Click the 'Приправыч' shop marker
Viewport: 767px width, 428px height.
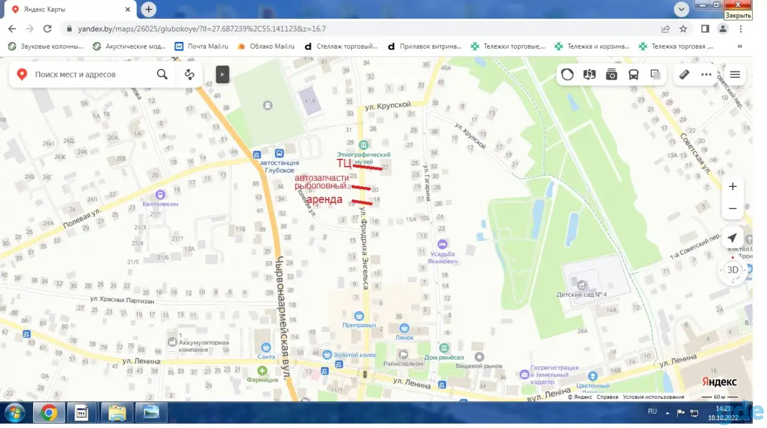[x=359, y=315]
